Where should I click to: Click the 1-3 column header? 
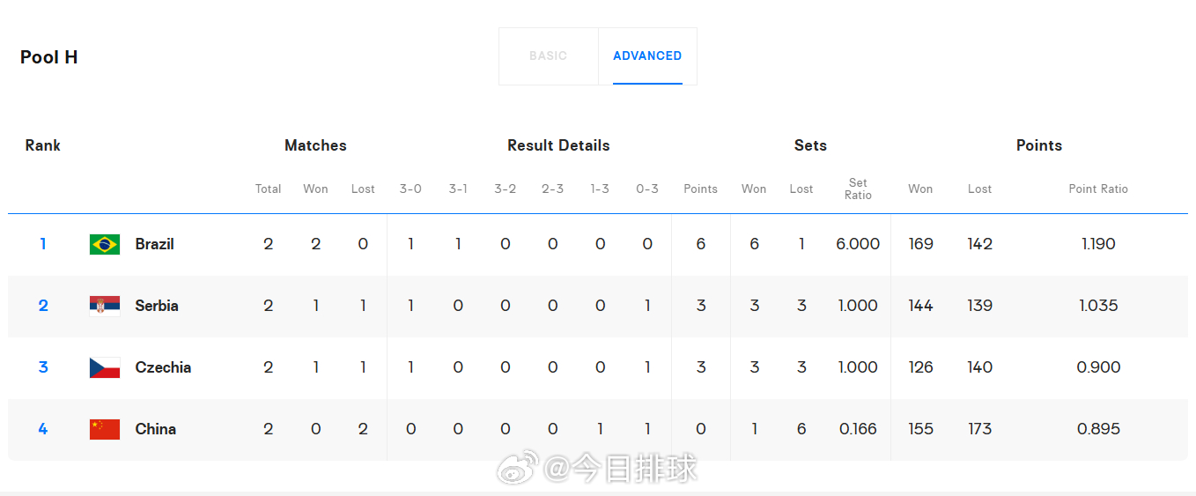(600, 189)
